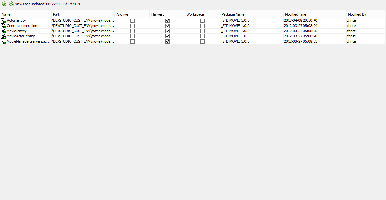Click package name of Genre.enumeration row
The image size is (386, 200).
pyautogui.click(x=235, y=26)
